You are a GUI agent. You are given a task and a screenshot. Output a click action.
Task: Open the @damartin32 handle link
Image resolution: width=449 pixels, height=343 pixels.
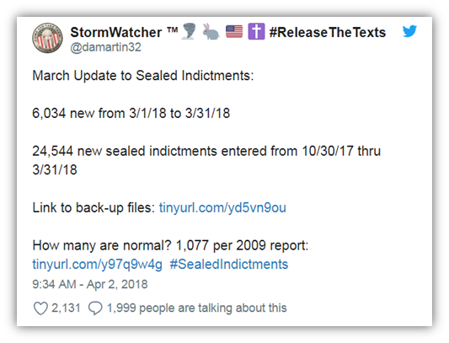[105, 47]
